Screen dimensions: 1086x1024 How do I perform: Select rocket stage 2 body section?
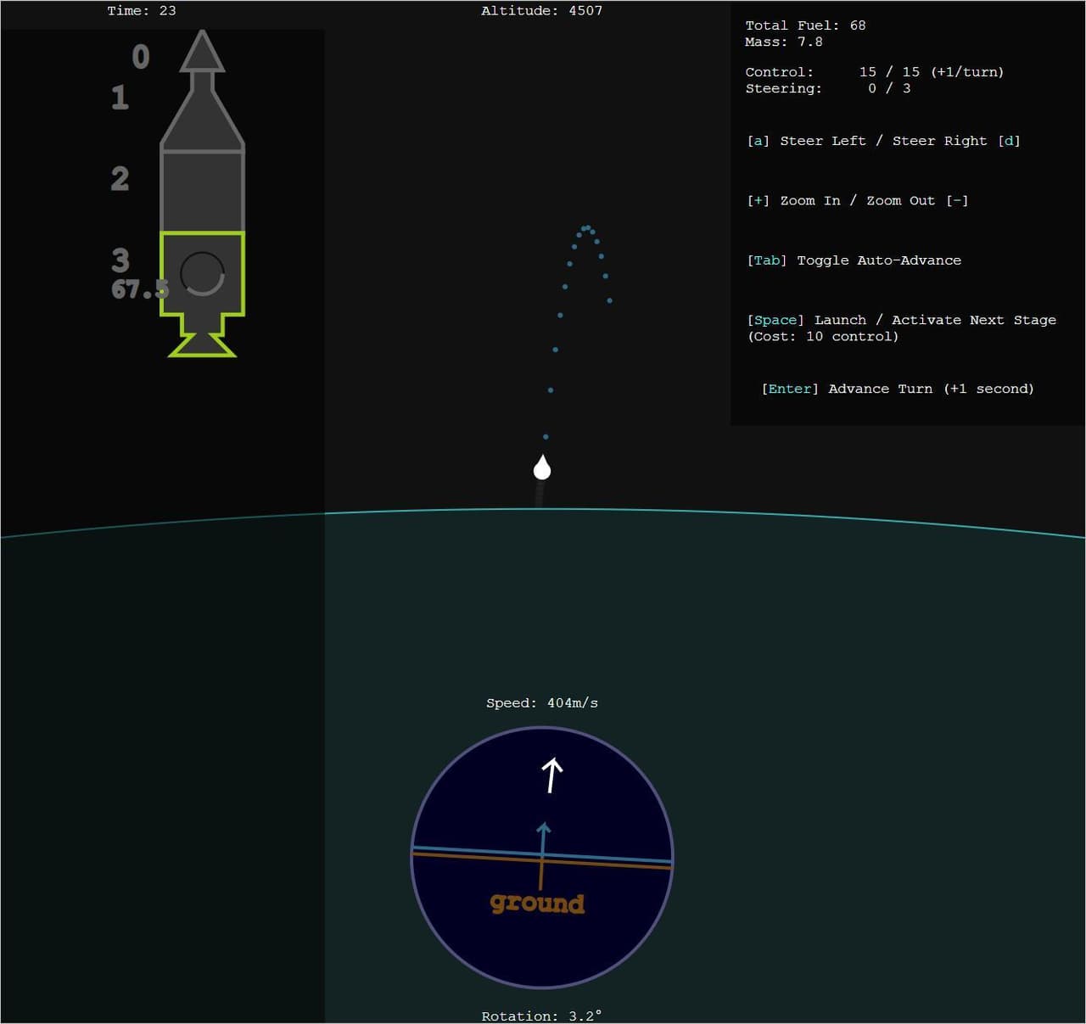click(x=202, y=192)
